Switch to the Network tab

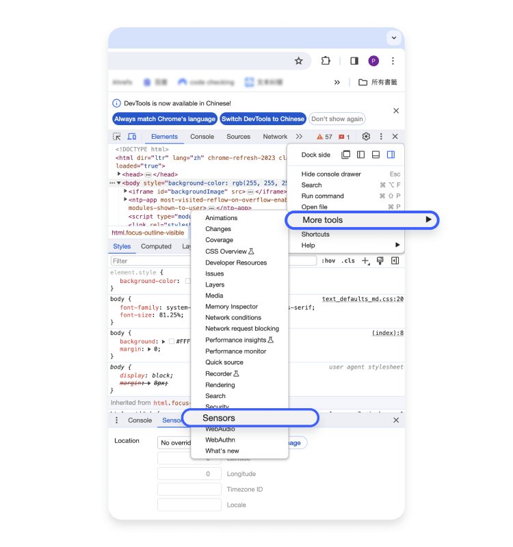(x=275, y=137)
